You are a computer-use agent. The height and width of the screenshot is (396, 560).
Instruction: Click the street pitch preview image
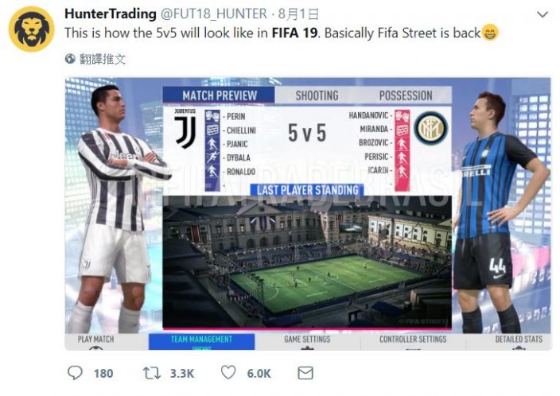click(307, 262)
